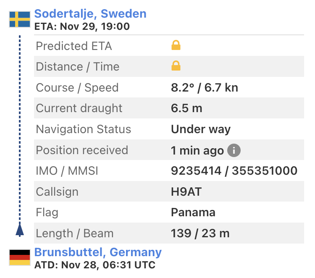Click the lock icon beside Predicted ETA
Screen dimensions: 315x278
click(x=176, y=45)
